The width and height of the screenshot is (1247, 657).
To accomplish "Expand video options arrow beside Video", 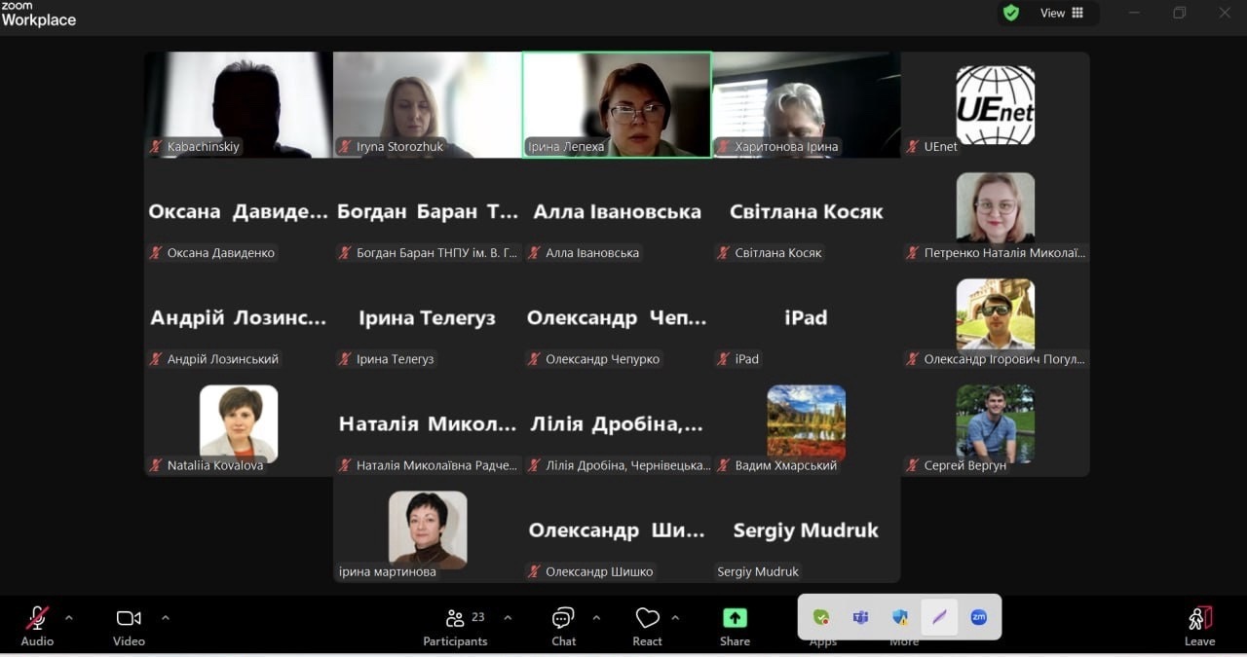I will (x=165, y=617).
